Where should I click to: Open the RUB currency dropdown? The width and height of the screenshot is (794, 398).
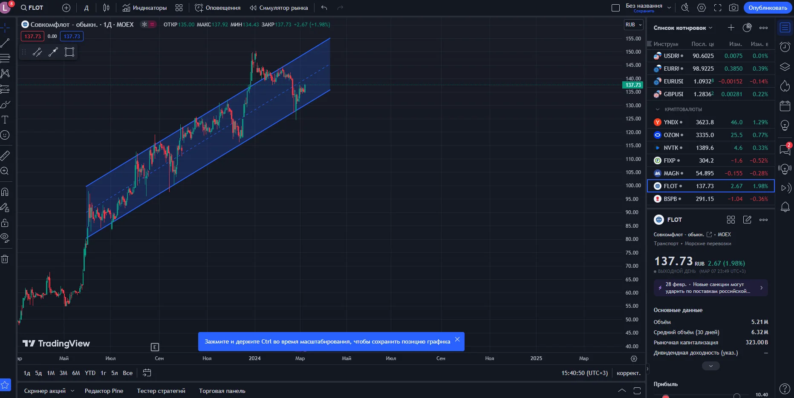pos(634,25)
